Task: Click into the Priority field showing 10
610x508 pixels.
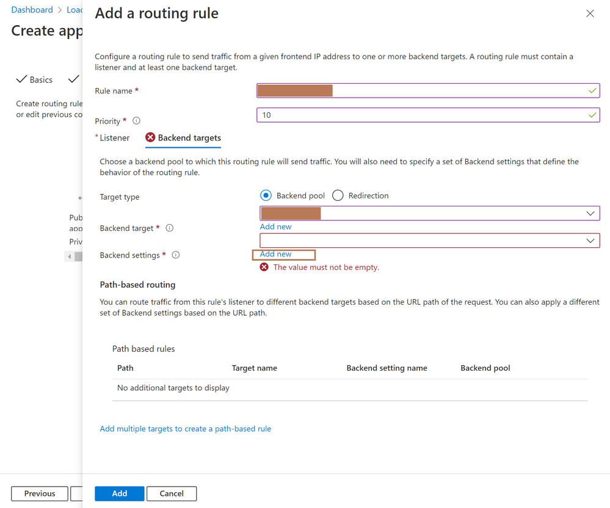Action: 428,115
